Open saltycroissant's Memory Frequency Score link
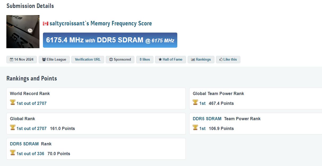This screenshot has height=166, width=322. pyautogui.click(x=101, y=23)
